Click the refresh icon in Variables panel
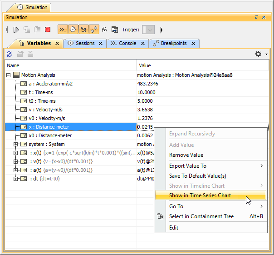Image resolution: width=274 pixels, height=255 pixels. coord(9,54)
